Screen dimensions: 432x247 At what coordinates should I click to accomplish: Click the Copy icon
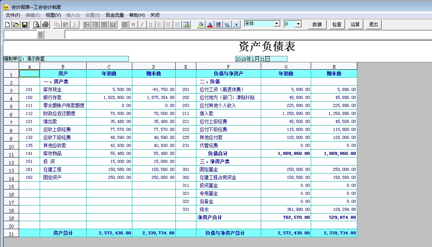pyautogui.click(x=57, y=24)
